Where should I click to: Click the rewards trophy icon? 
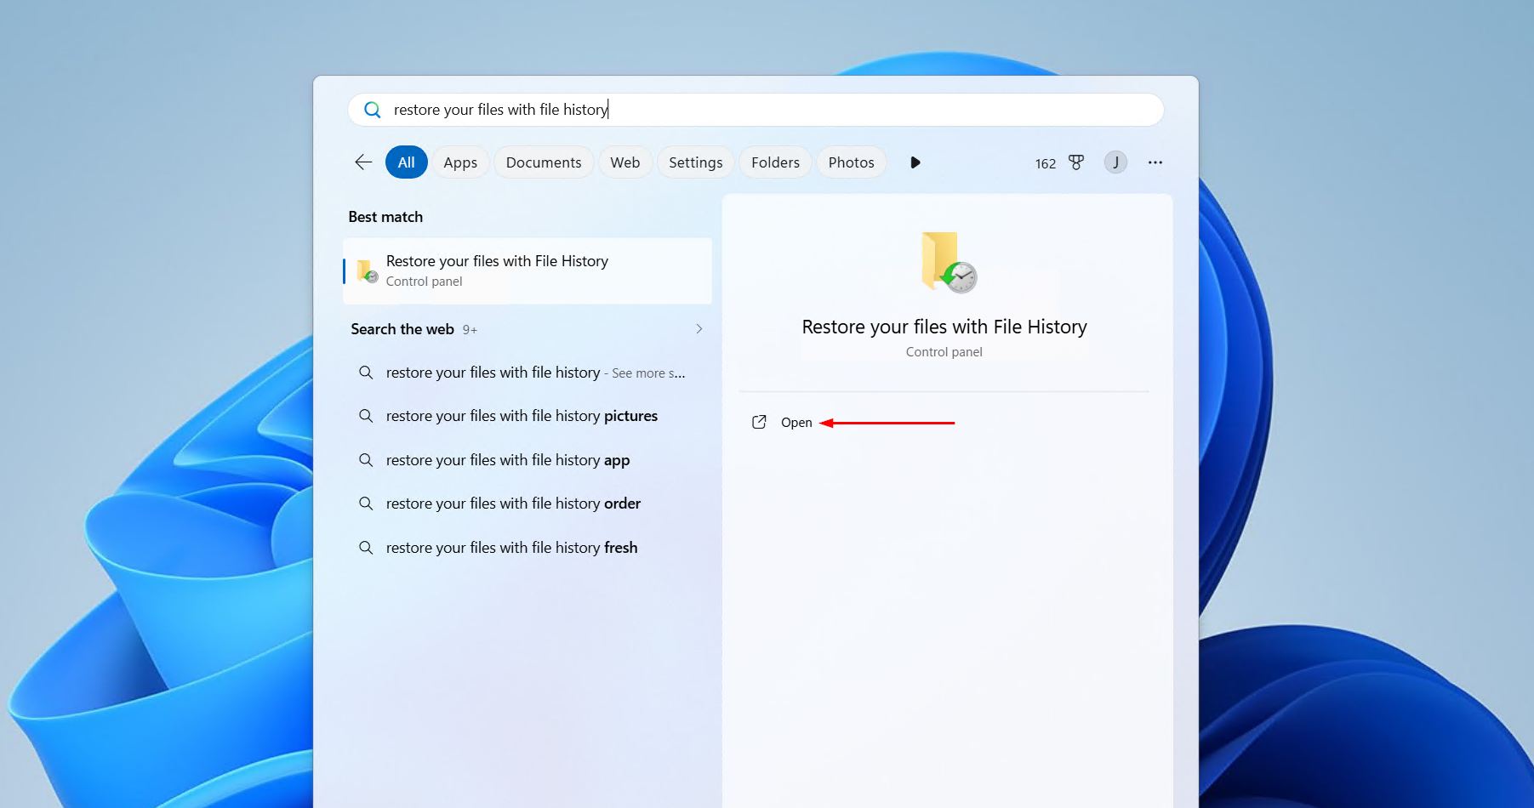(1076, 162)
